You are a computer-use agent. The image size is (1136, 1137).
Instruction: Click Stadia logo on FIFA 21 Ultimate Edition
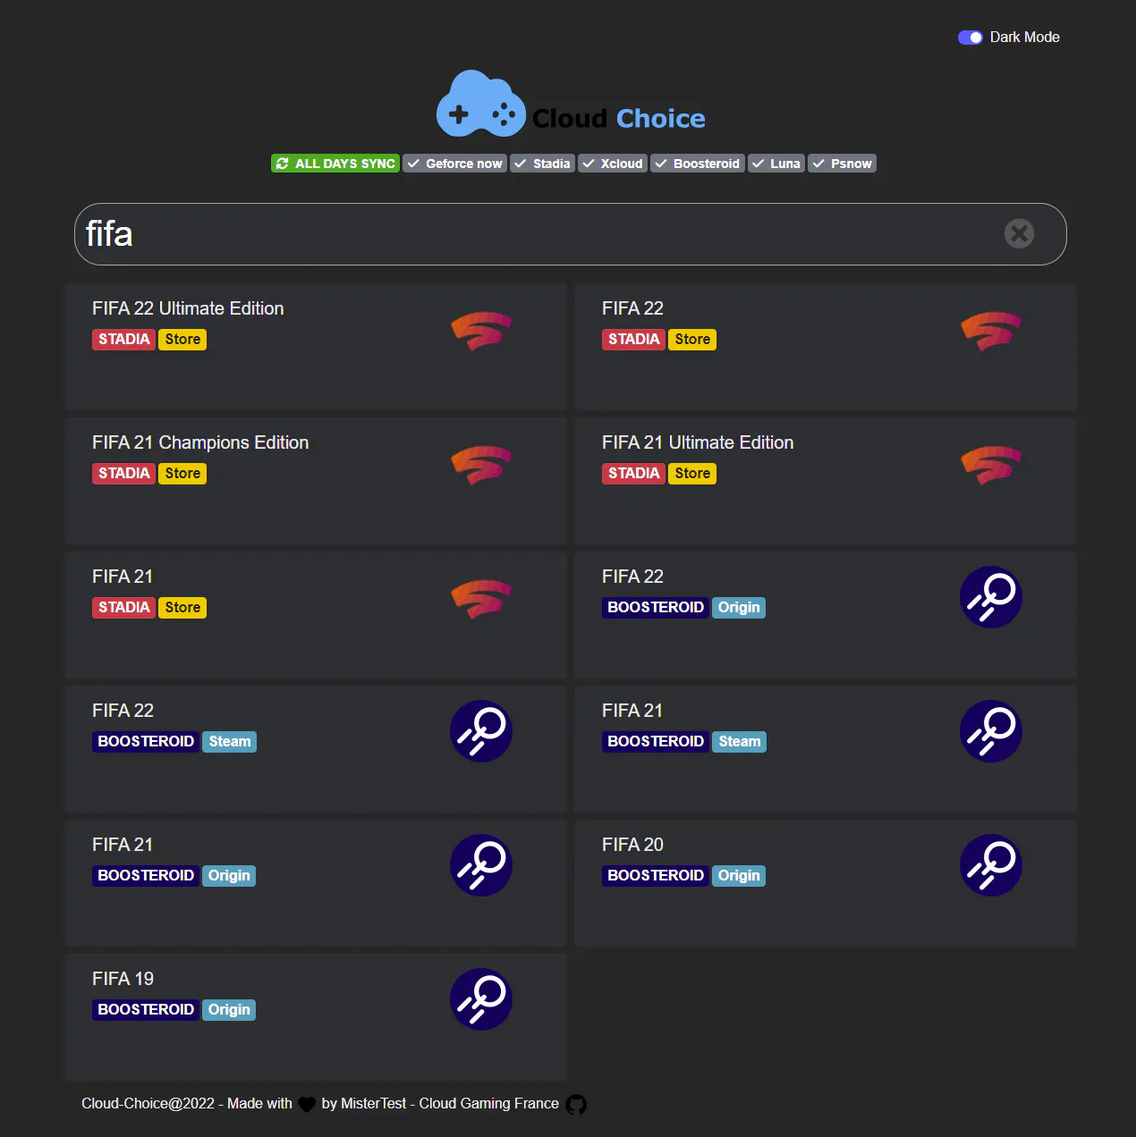tap(991, 465)
